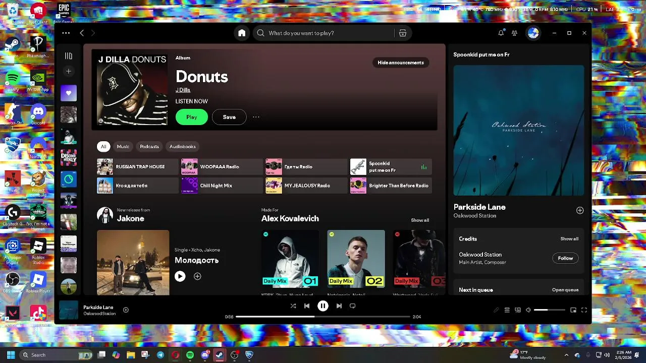Pause playback

pyautogui.click(x=323, y=306)
